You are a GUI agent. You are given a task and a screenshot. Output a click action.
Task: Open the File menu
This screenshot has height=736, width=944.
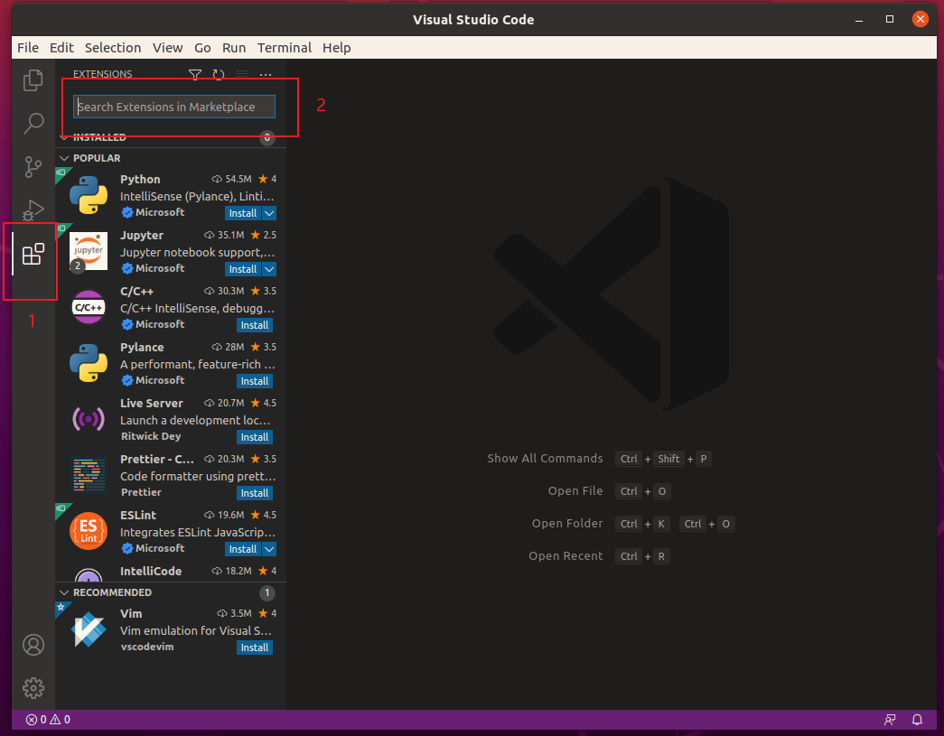coord(27,47)
